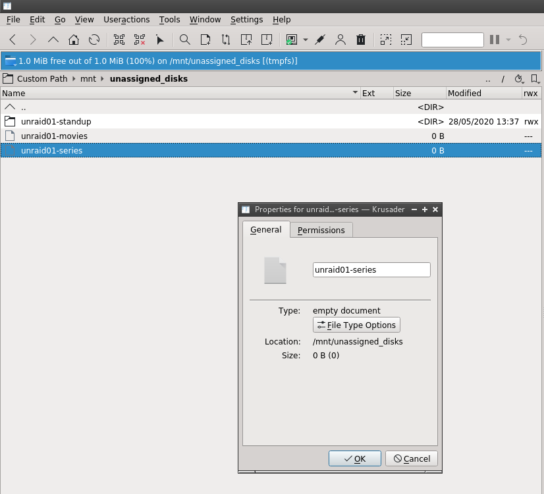Select the unraid01-standup folder row

(271, 121)
